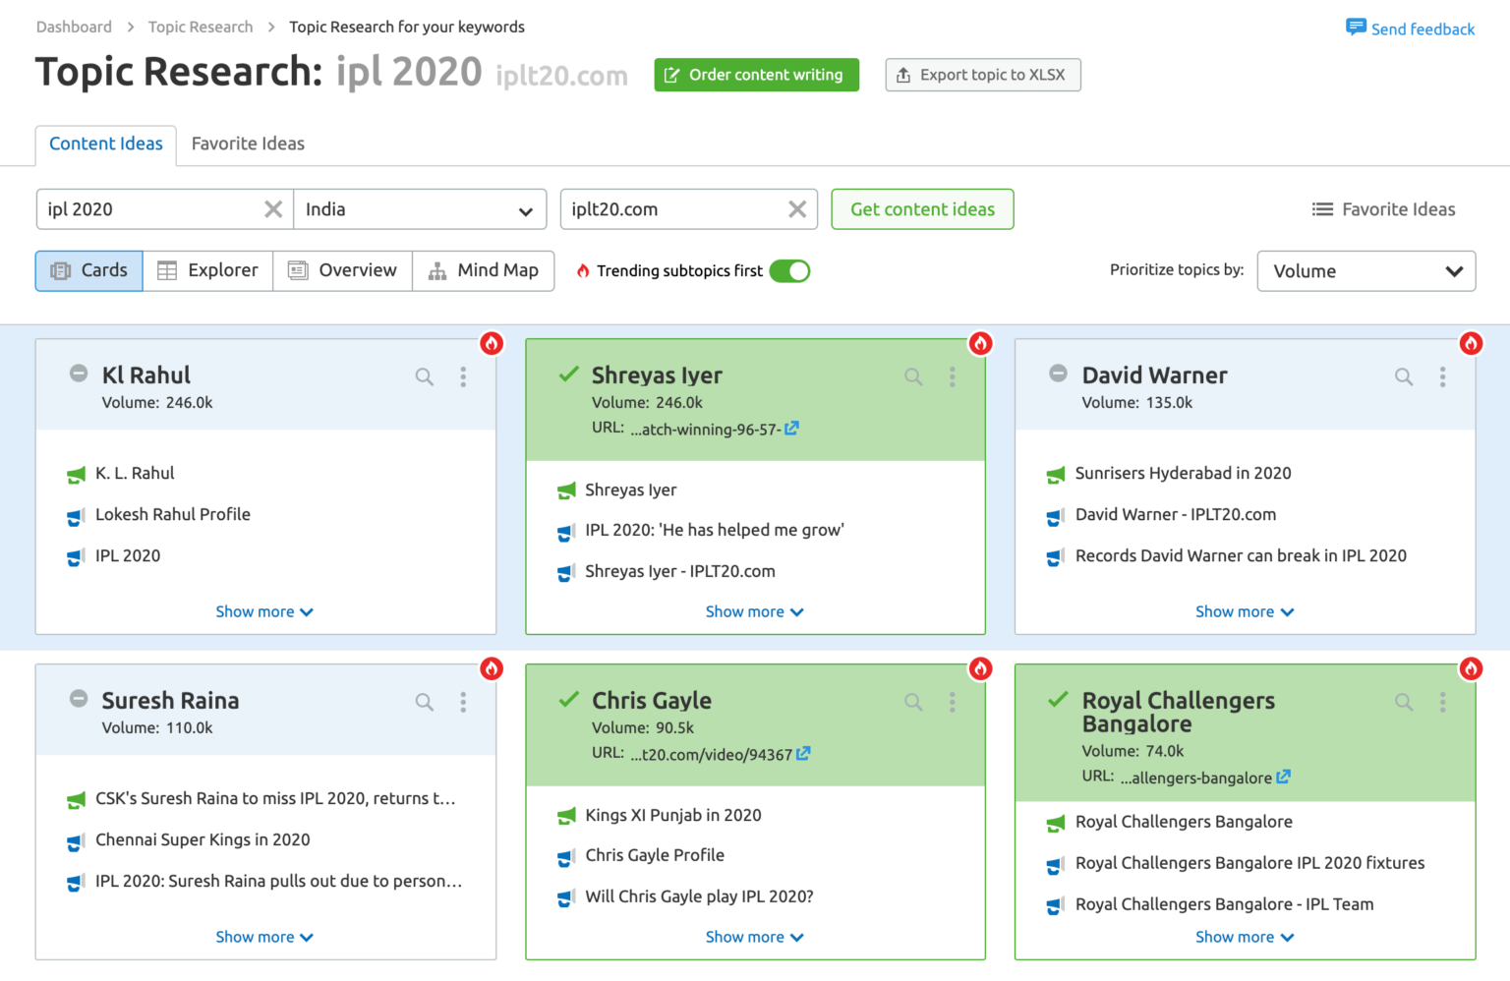Open the Explorer view
The image size is (1510, 981).
207,270
